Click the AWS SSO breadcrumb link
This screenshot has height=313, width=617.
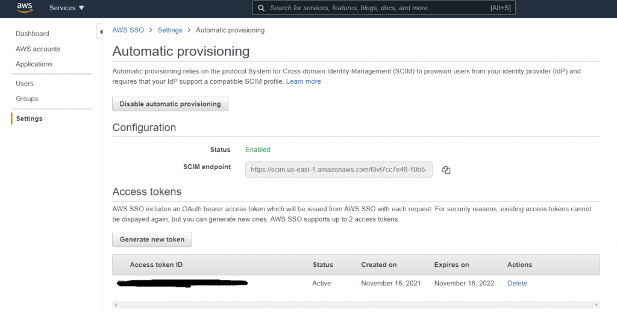pyautogui.click(x=128, y=30)
